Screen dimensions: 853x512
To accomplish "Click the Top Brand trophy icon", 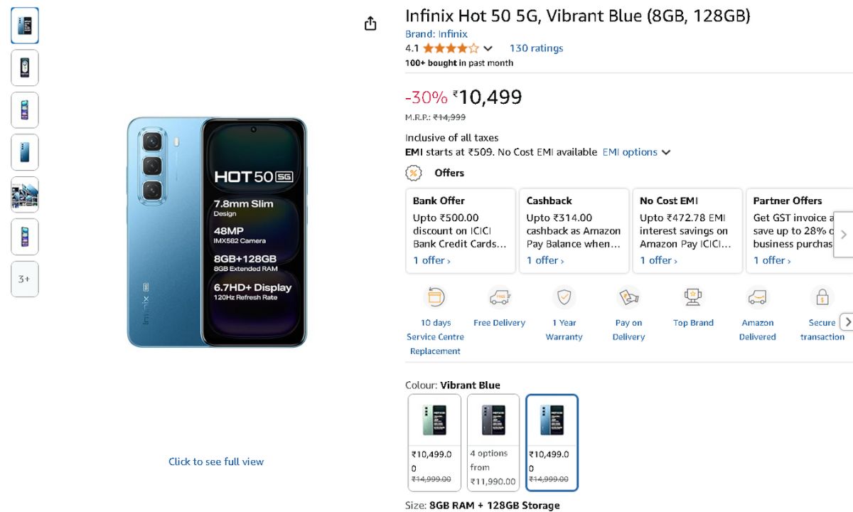I will point(693,297).
